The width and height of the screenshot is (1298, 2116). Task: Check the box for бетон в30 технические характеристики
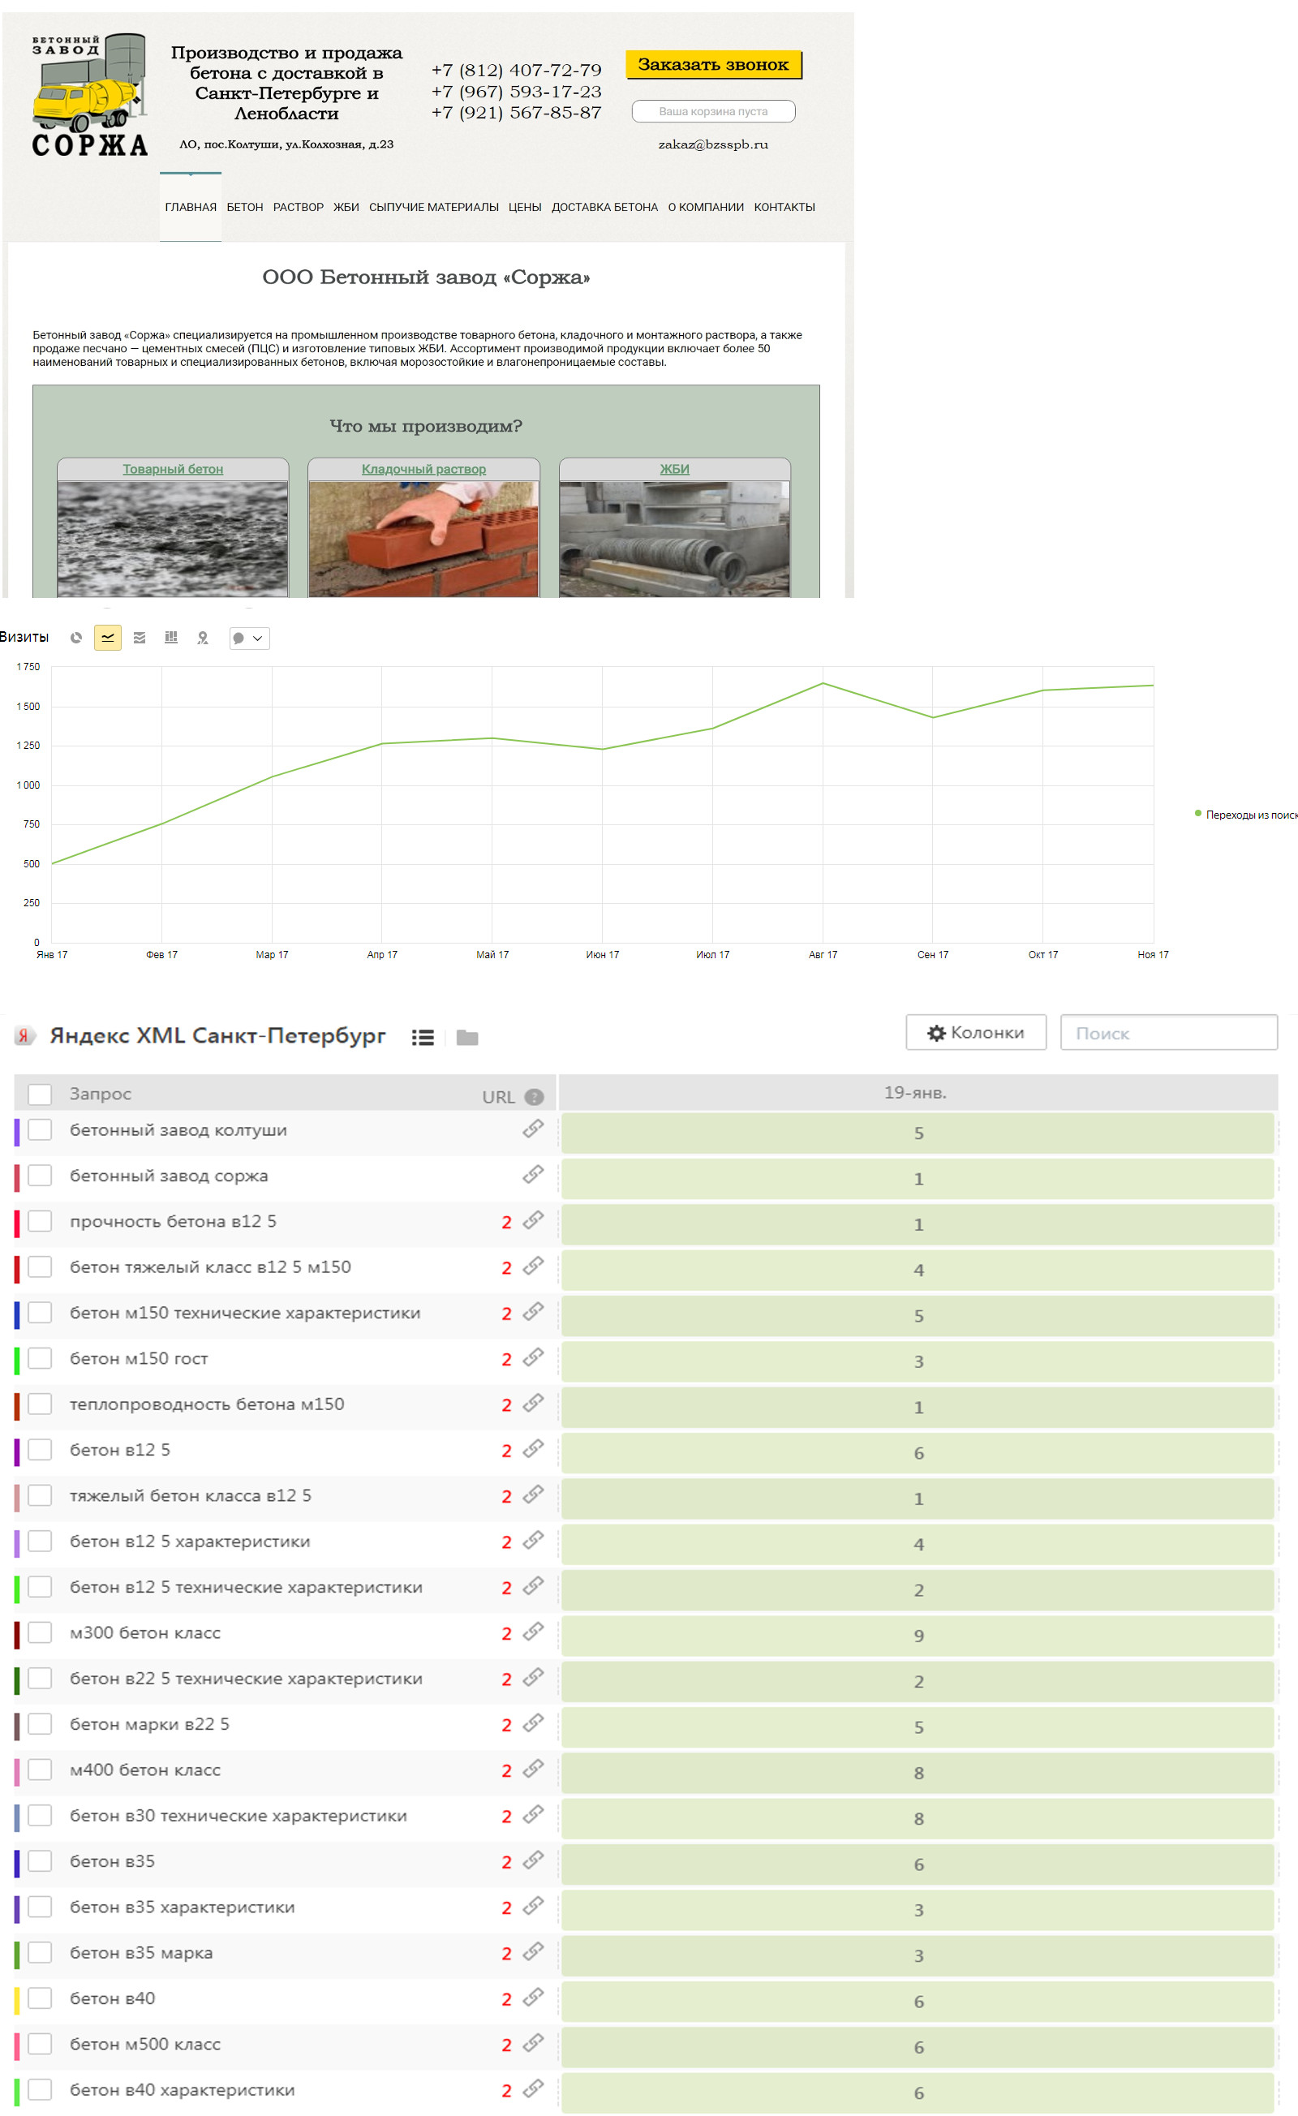(40, 1816)
